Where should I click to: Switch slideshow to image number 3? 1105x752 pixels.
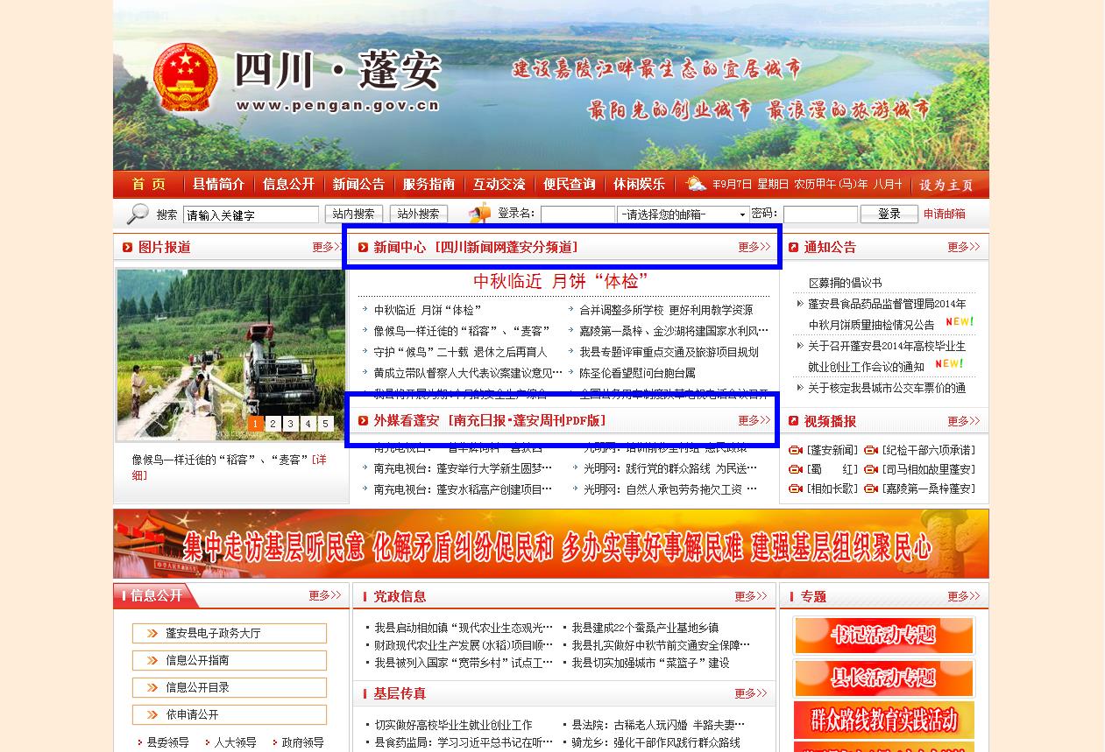pyautogui.click(x=291, y=424)
